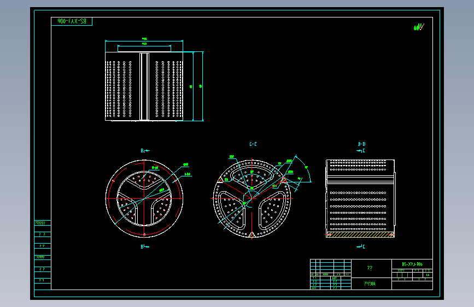Click the "???304" material cell
The image size is (474, 307).
click(371, 284)
